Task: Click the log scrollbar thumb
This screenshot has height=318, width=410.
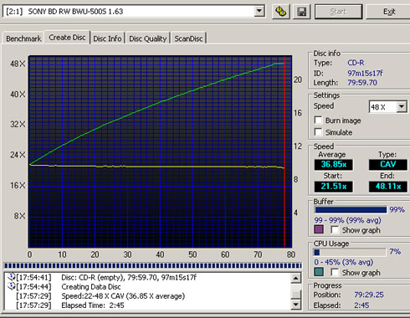Action: pyautogui.click(x=295, y=295)
